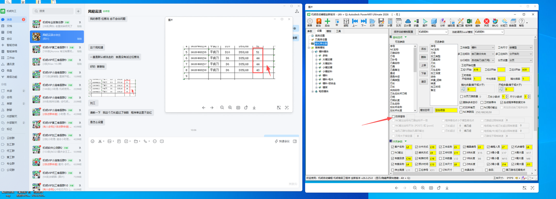Enable the NC串联码 checkbox
The height and width of the screenshot is (199, 556).
(461, 112)
